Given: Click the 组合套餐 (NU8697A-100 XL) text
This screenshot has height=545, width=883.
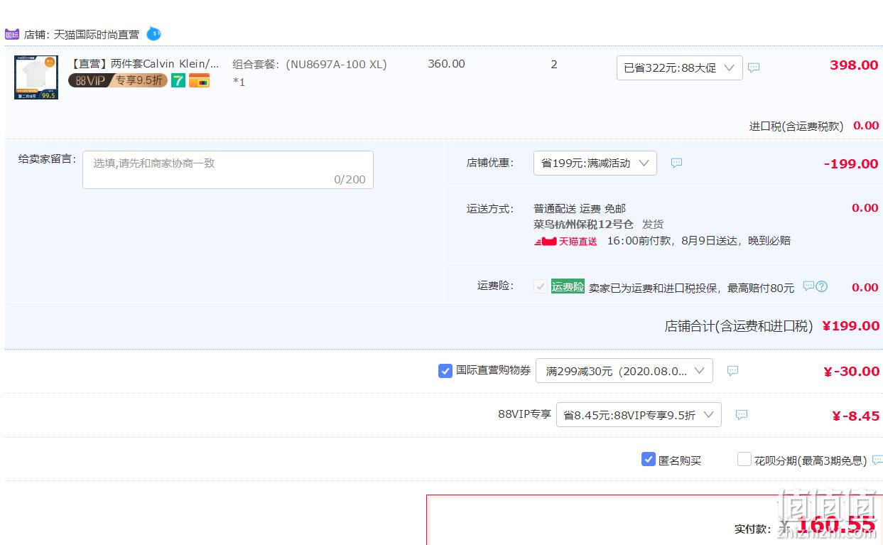Looking at the screenshot, I should click(x=310, y=64).
